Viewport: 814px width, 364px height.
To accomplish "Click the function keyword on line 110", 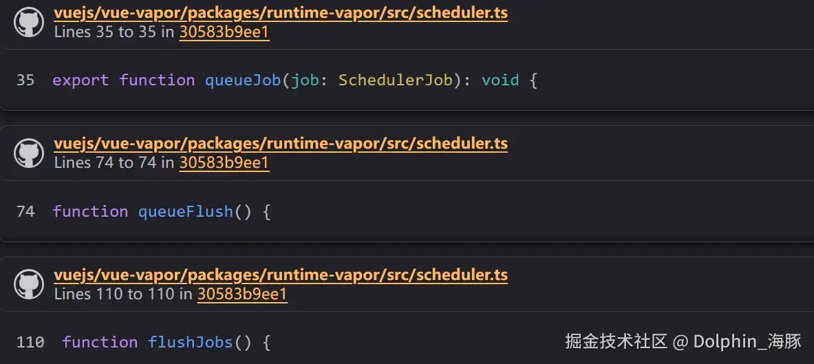I will tap(100, 342).
